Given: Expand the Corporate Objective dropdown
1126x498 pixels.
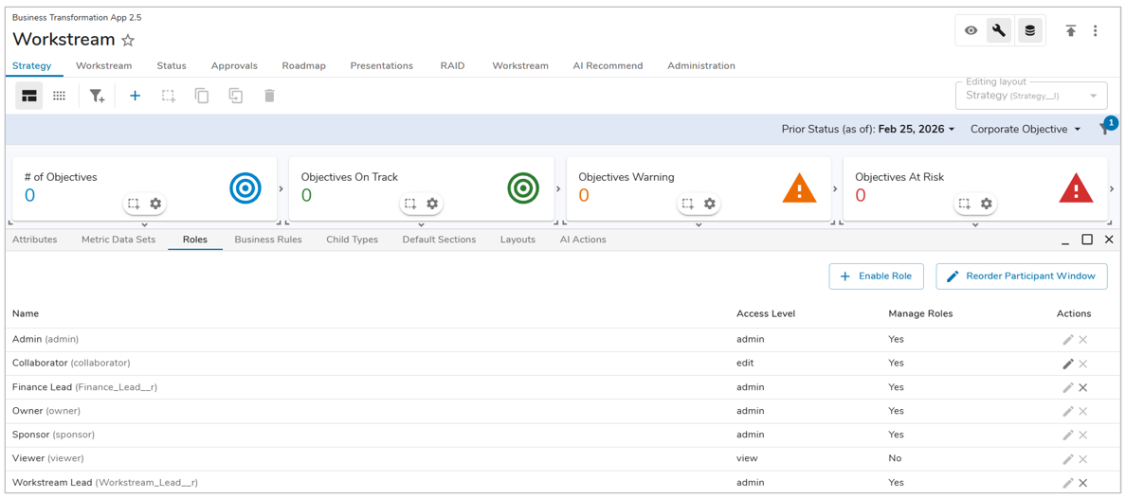Looking at the screenshot, I should click(1026, 129).
